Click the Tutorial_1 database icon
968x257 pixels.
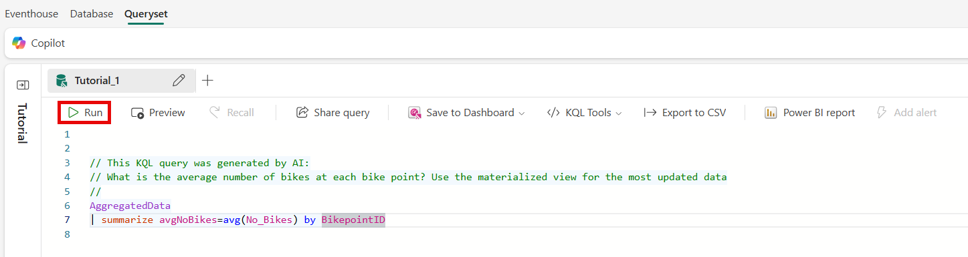pos(62,81)
